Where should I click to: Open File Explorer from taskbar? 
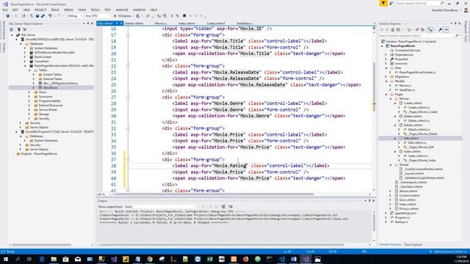coord(54,259)
